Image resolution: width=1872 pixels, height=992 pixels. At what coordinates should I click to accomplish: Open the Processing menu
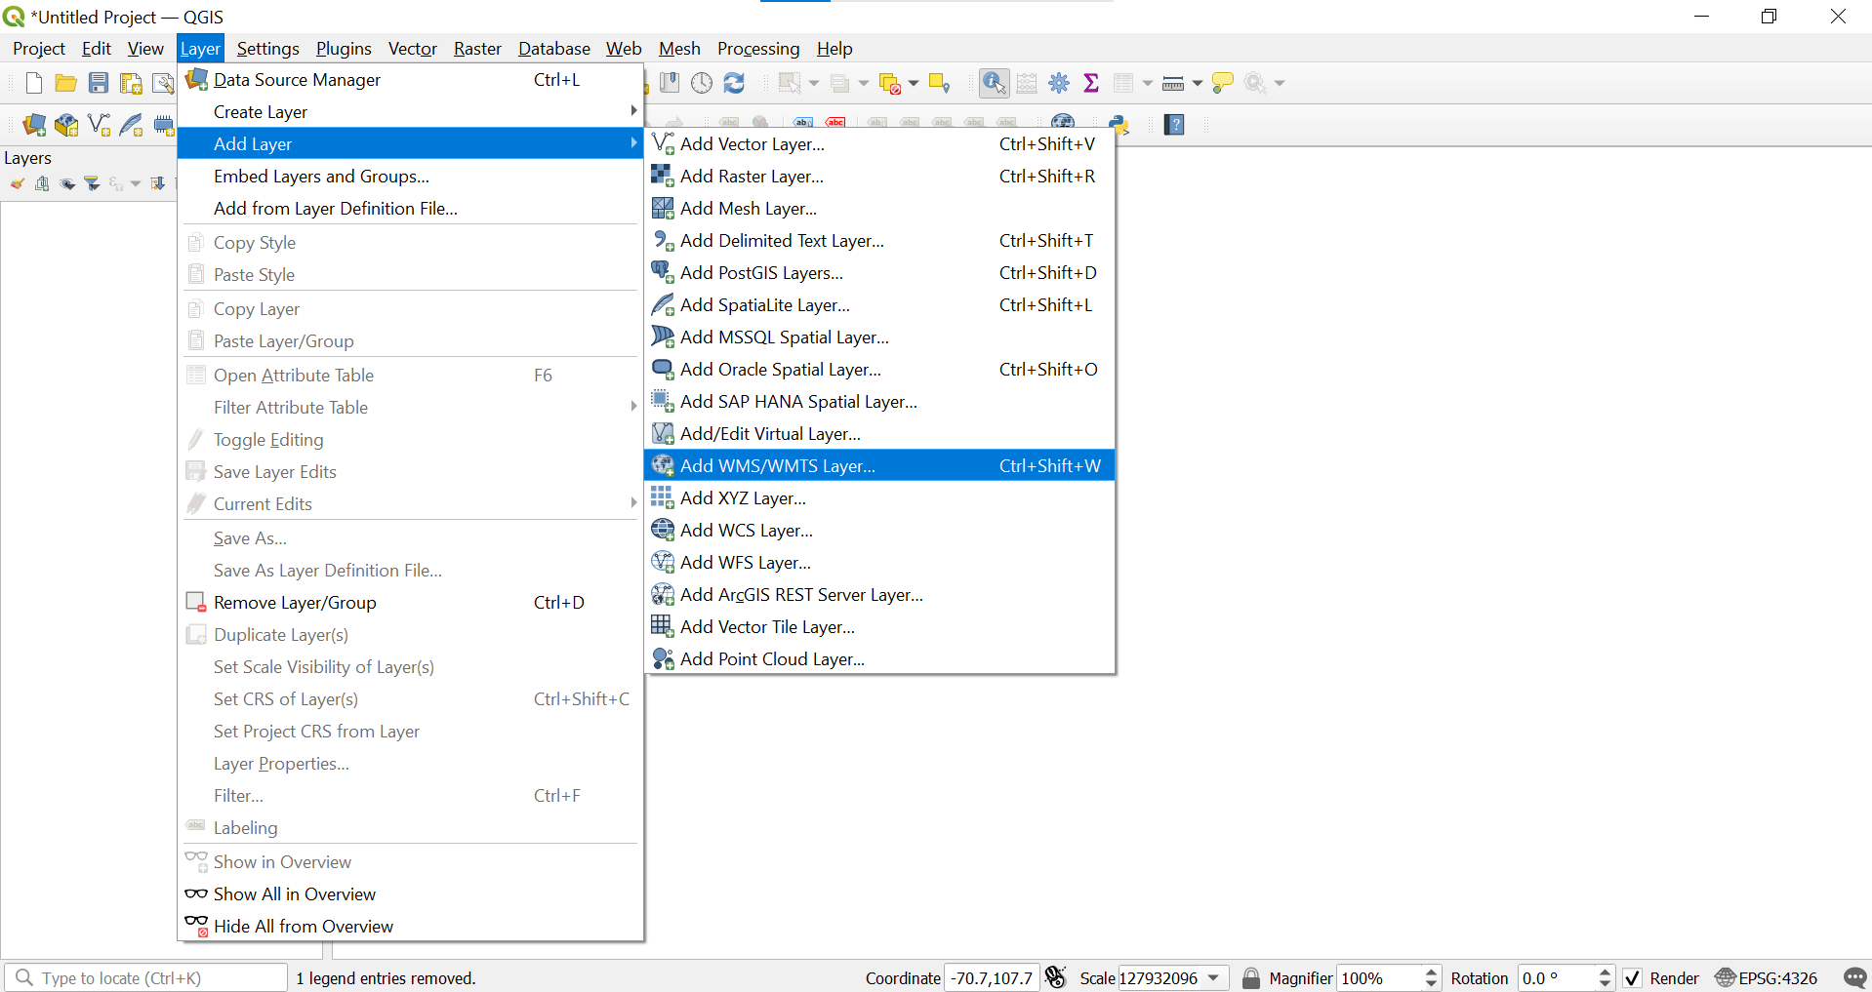tap(757, 49)
